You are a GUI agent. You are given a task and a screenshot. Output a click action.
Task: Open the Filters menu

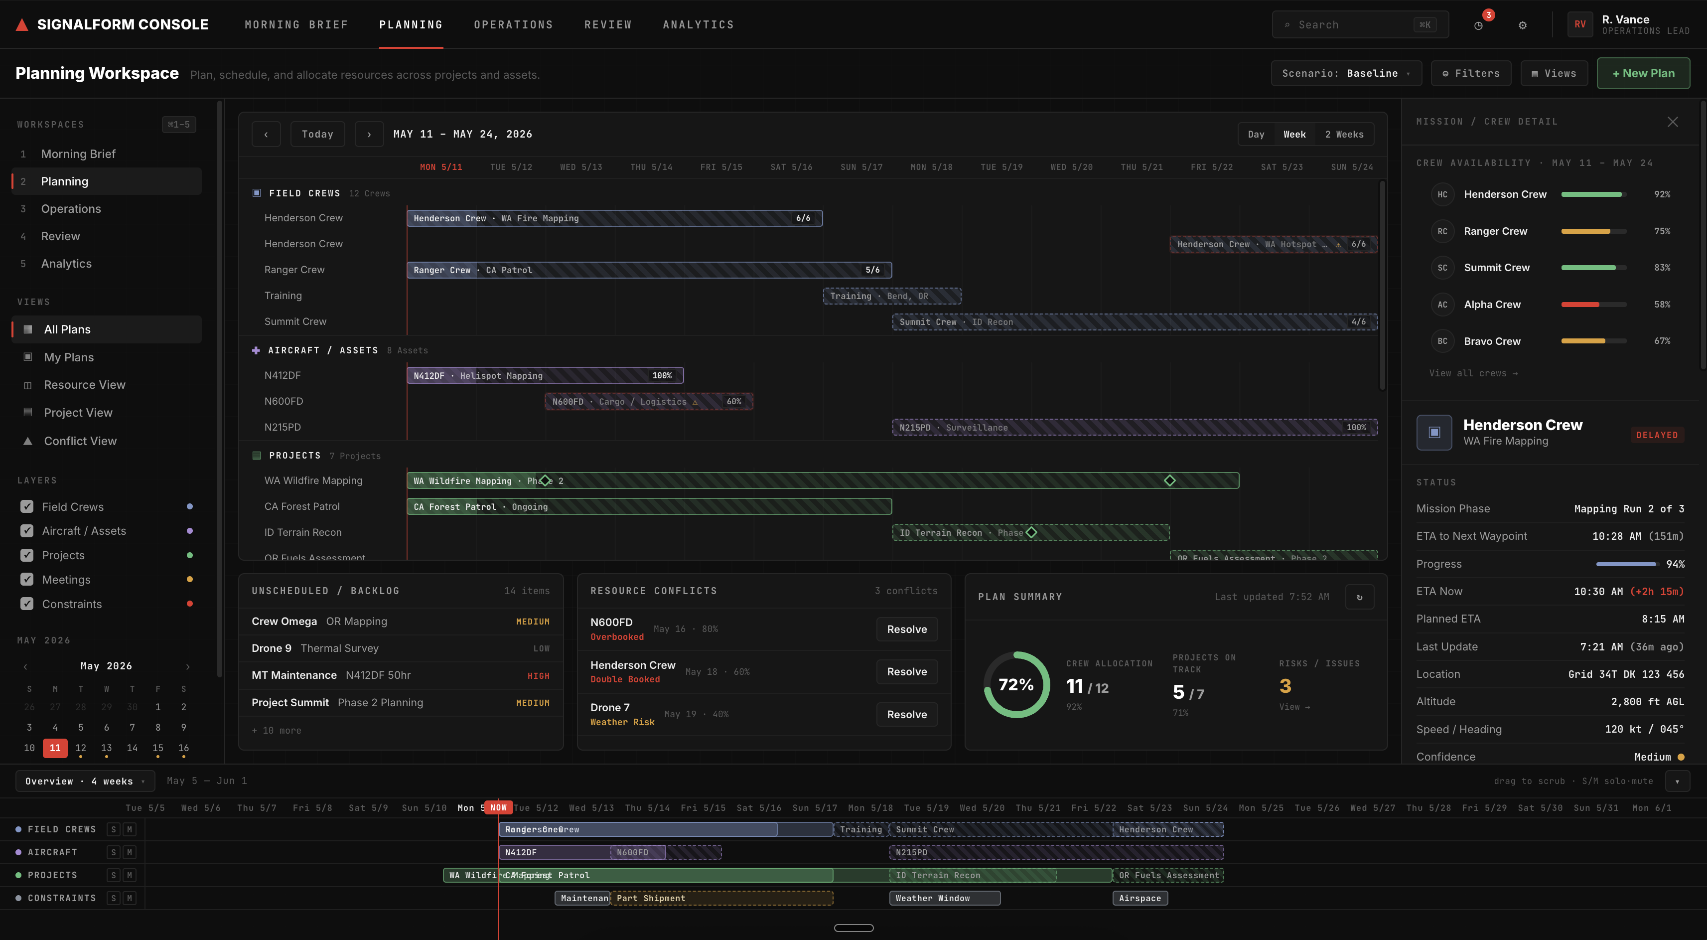click(1470, 74)
